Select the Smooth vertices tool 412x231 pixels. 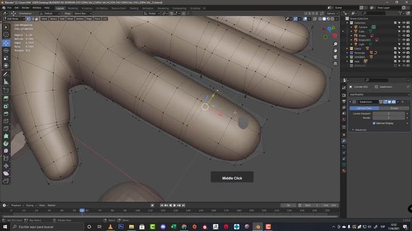tap(6, 151)
